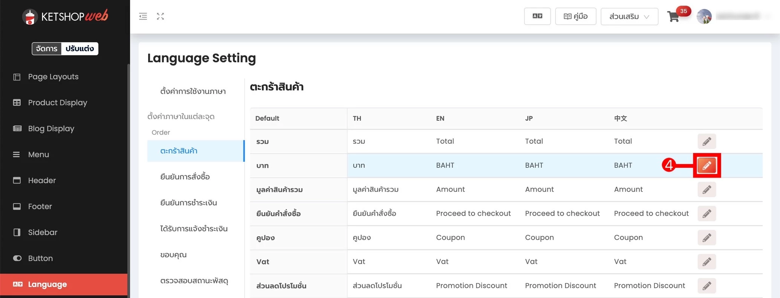
Task: Edit the highlighted บาท row with pencil icon
Action: point(707,165)
